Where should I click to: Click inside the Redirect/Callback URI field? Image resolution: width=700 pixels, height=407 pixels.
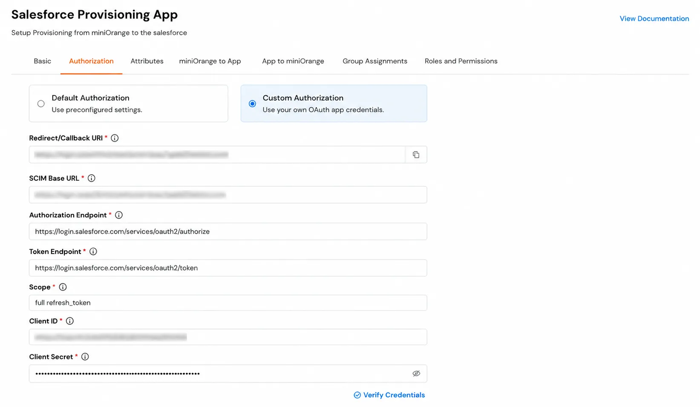tap(217, 155)
